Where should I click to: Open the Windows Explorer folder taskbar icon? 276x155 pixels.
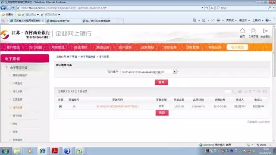point(17,151)
